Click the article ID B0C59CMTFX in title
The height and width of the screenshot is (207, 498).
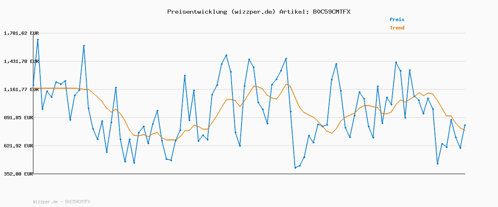331,12
